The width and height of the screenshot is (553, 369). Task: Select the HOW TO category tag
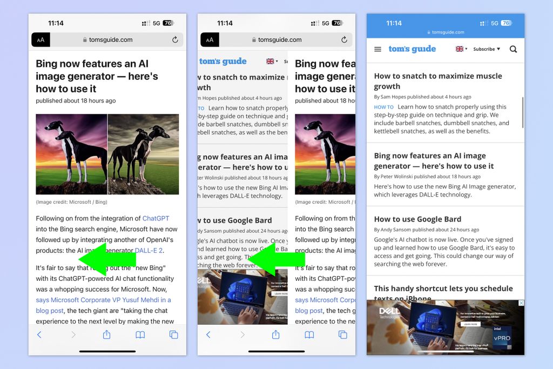383,107
